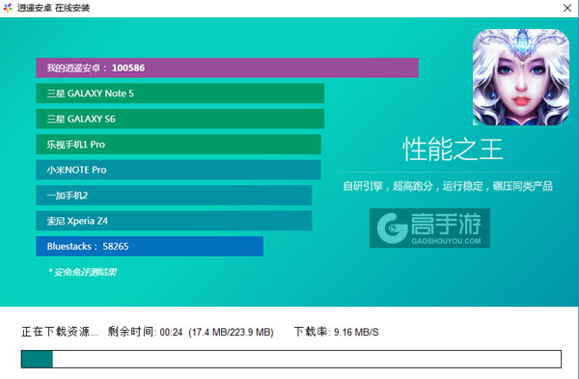Click the blue Bluestacks 58265 bar
579x379 pixels.
pos(150,246)
